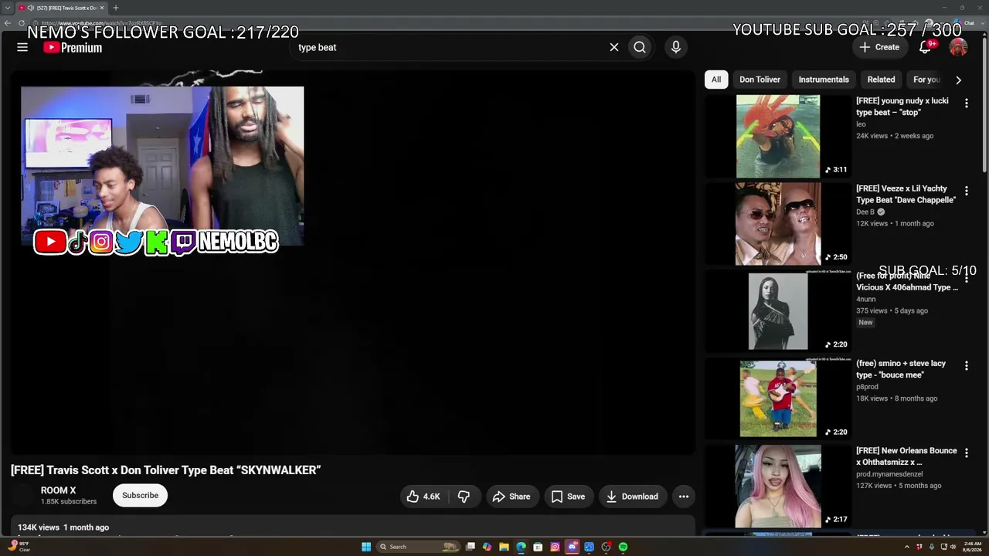Visit the 4nunn channel name
This screenshot has height=556, width=989.
pyautogui.click(x=866, y=299)
